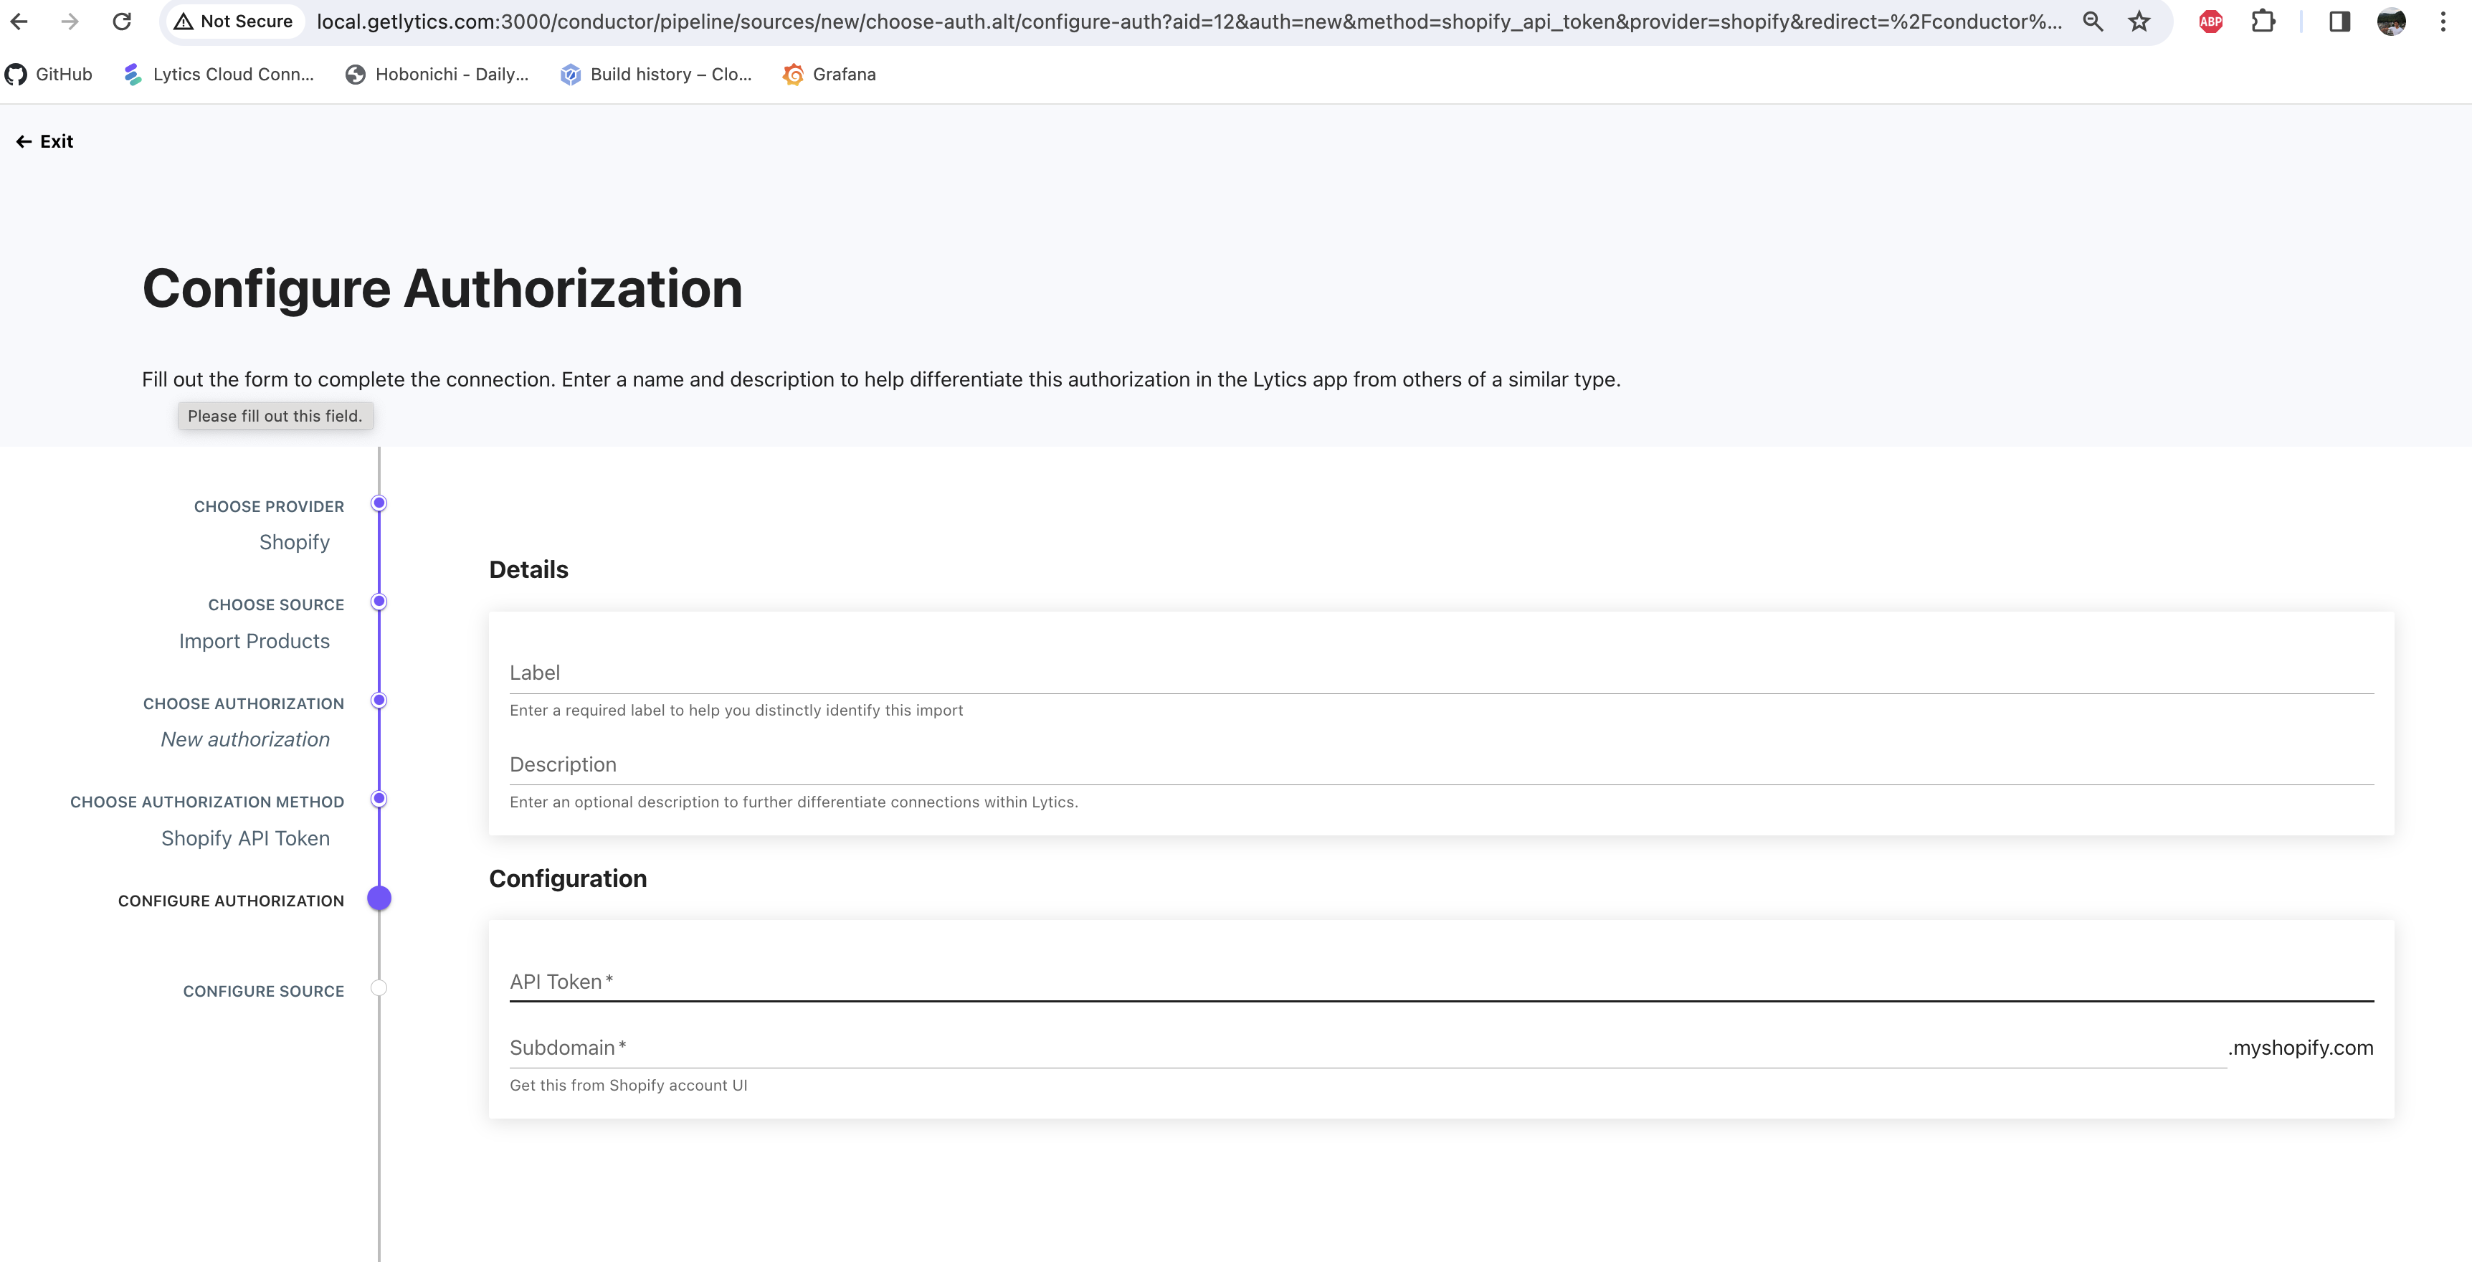Open the Build history bookmark
Image resolution: width=2472 pixels, height=1262 pixels.
pos(657,74)
